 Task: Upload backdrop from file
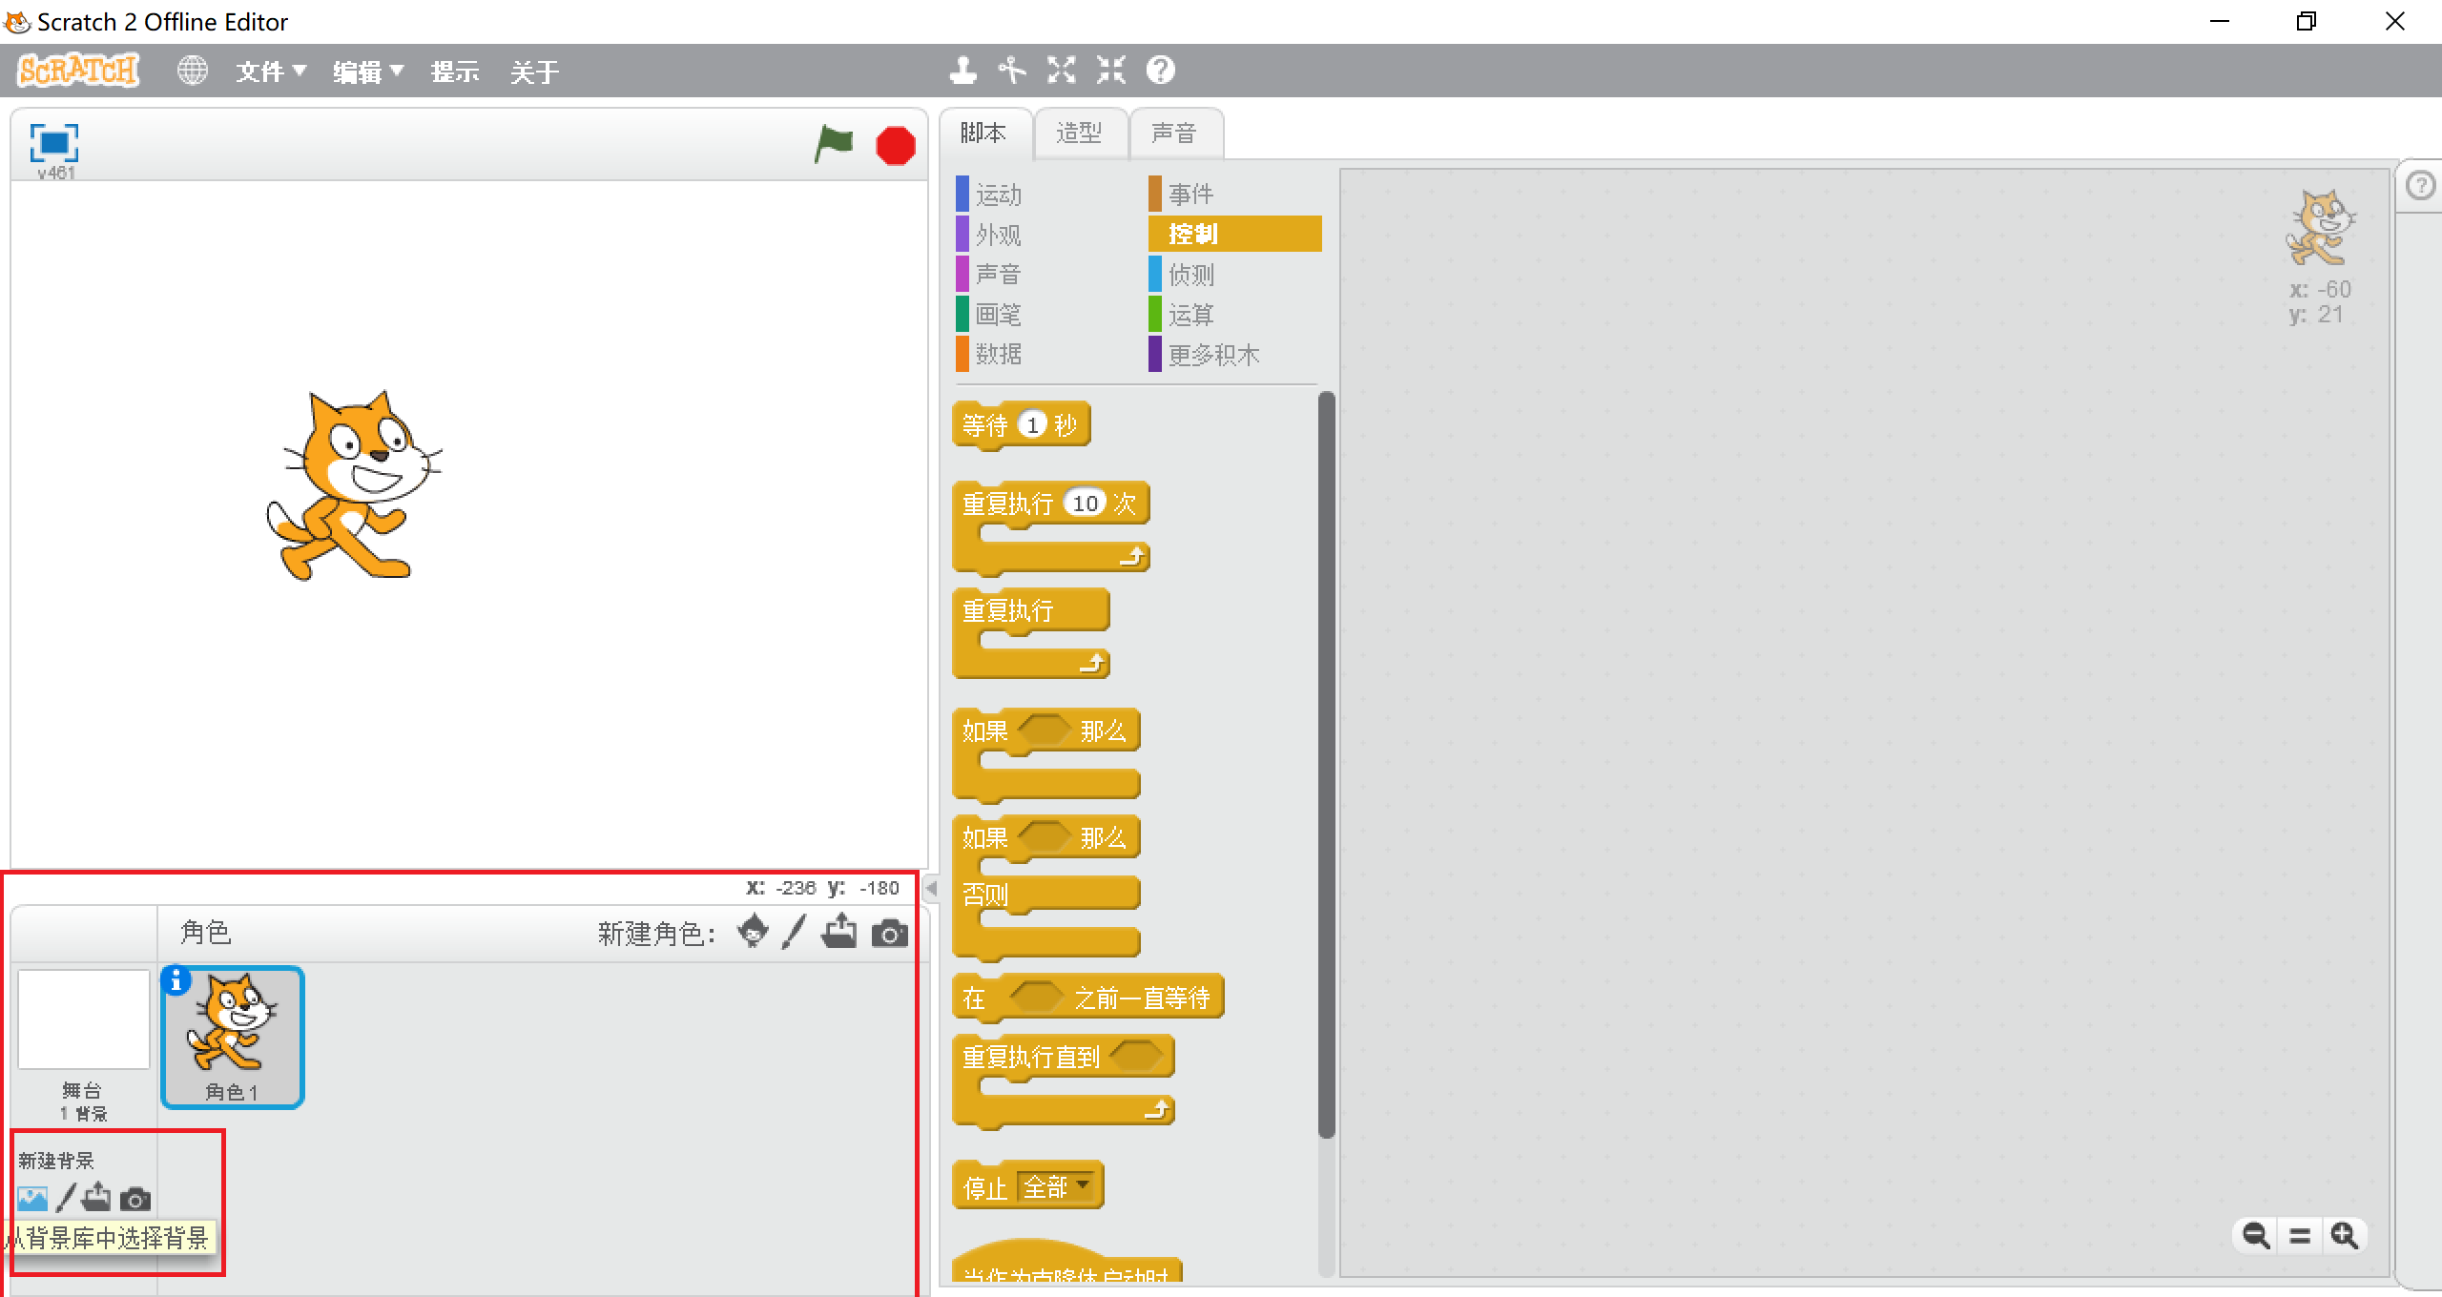(x=96, y=1197)
